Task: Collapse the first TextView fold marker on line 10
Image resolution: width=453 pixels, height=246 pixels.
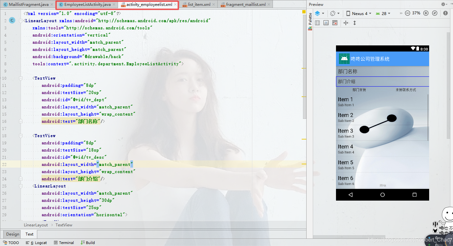Action: point(21,78)
